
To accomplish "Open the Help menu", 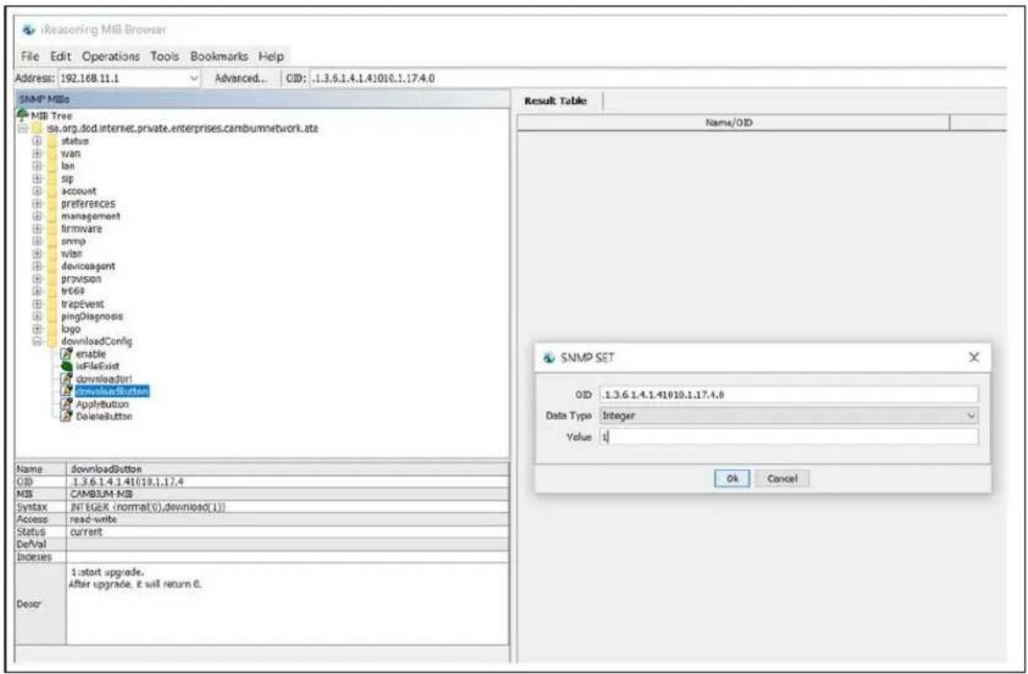I will [x=271, y=57].
